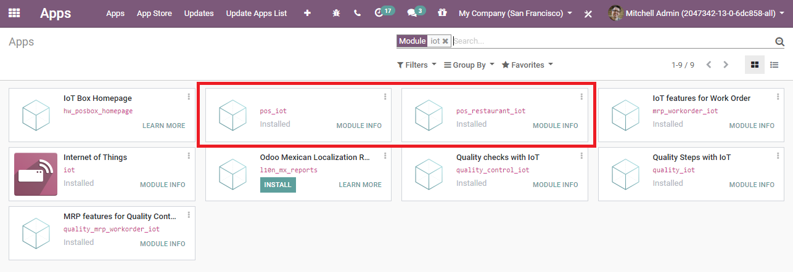The image size is (793, 272).
Task: Click Module Info on Quality Steps with IoT
Action: tap(752, 185)
